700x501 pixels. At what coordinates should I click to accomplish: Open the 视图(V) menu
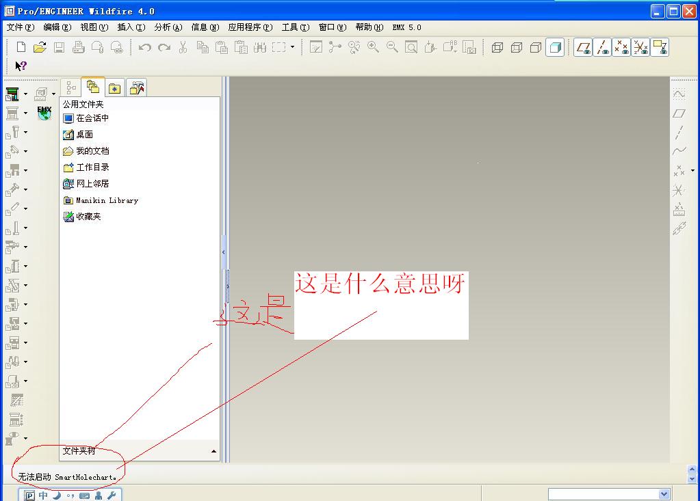tap(94, 27)
